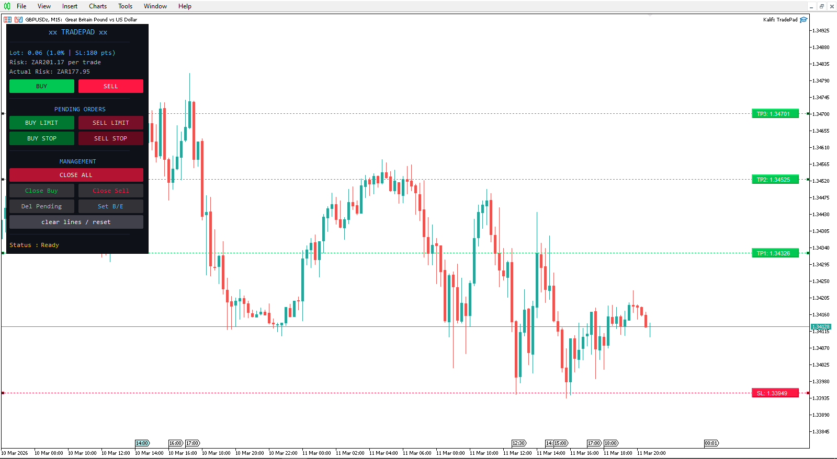Click the one-click trading panel icon
Viewport: 837px width, 459px height.
[x=18, y=20]
